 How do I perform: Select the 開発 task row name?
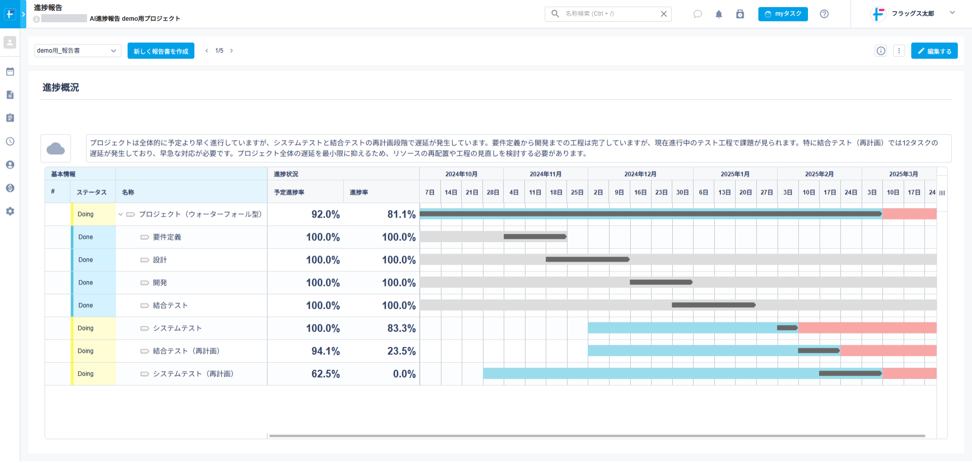tap(160, 283)
